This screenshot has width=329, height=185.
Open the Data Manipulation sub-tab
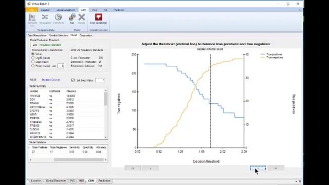point(37,35)
